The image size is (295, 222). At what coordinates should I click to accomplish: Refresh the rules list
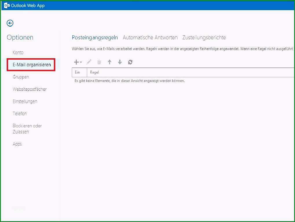pyautogui.click(x=130, y=62)
